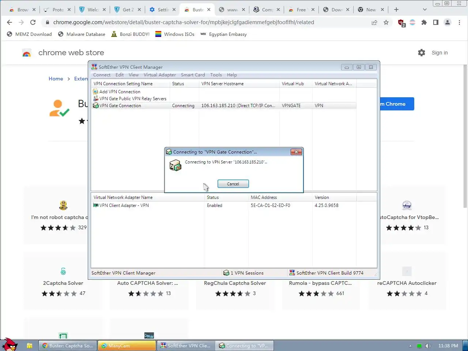Cancel the VPN connection attempt
The width and height of the screenshot is (468, 351).
pyautogui.click(x=233, y=184)
